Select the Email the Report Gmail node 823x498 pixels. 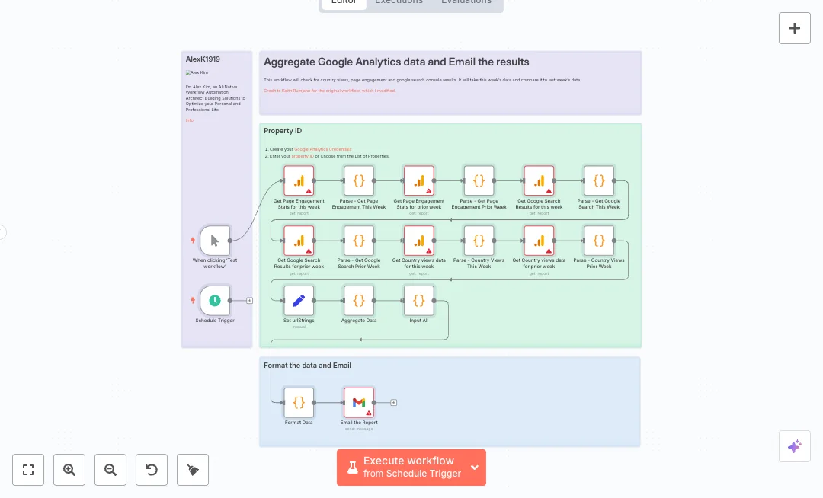click(359, 403)
